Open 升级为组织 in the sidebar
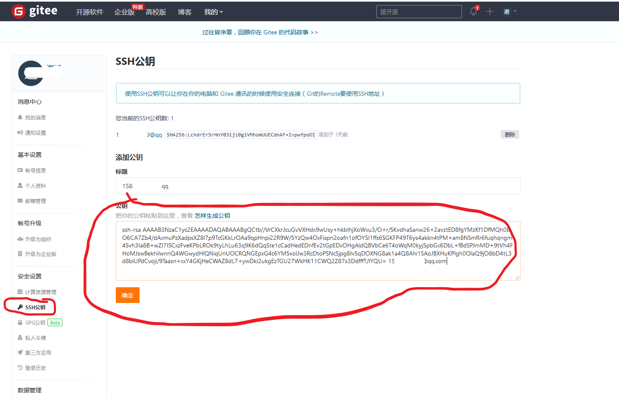This screenshot has width=619, height=397. 38,239
